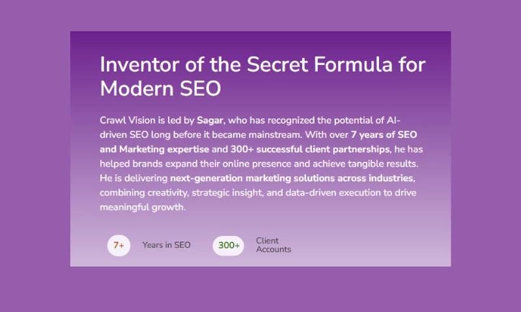Click the green "300+" stat badge
This screenshot has height=312, width=521.
[x=229, y=246]
